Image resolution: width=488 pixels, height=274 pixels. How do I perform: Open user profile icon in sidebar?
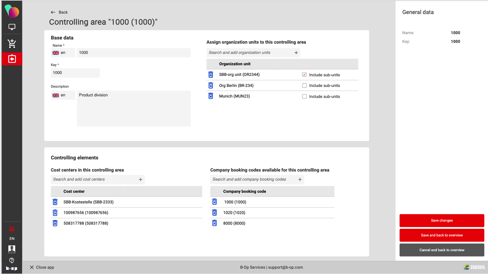pyautogui.click(x=12, y=249)
